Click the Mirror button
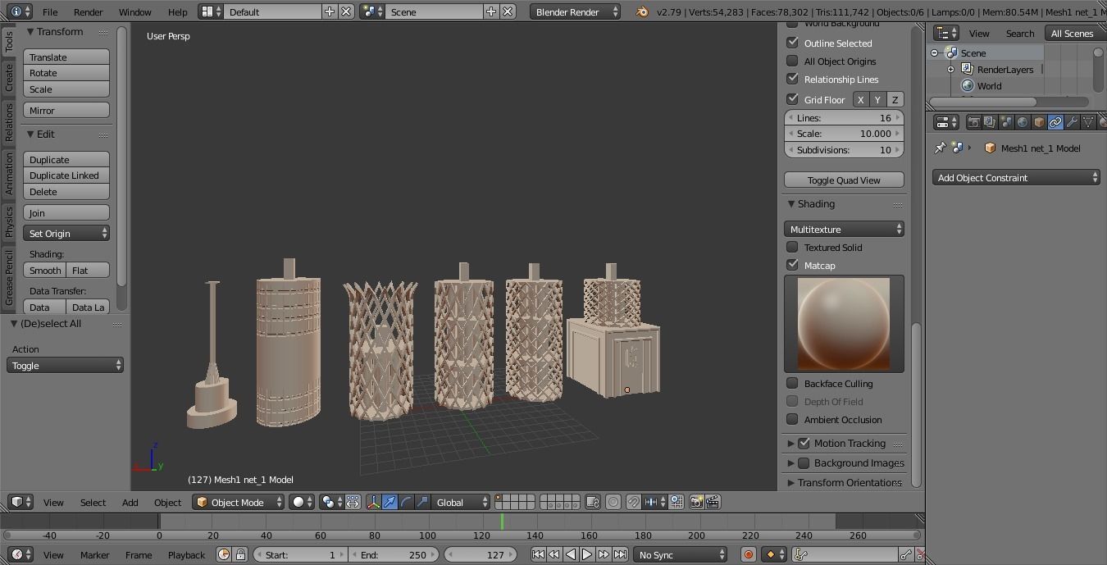This screenshot has height=565, width=1107. tap(66, 110)
